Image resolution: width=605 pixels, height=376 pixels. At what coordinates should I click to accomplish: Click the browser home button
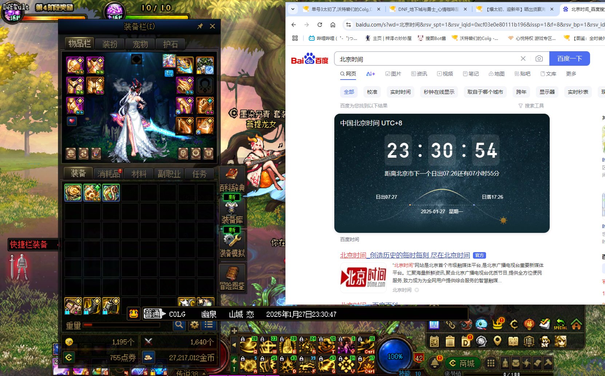coord(333,25)
